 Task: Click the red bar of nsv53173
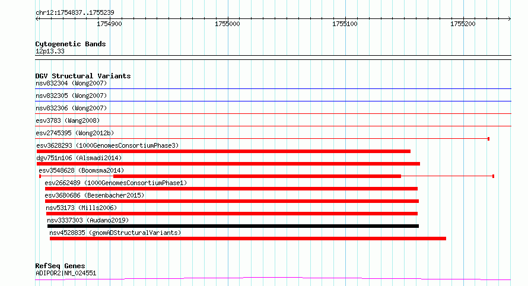[x=232, y=214]
